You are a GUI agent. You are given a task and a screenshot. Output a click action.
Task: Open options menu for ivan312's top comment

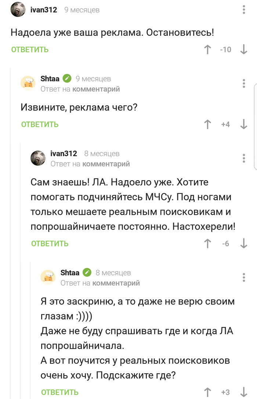[244, 10]
